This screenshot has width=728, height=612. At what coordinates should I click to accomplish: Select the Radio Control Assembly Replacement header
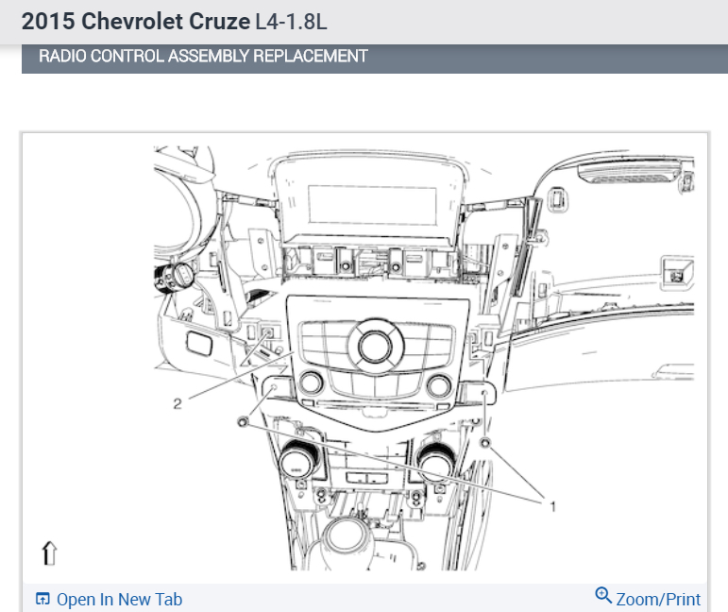pos(203,56)
